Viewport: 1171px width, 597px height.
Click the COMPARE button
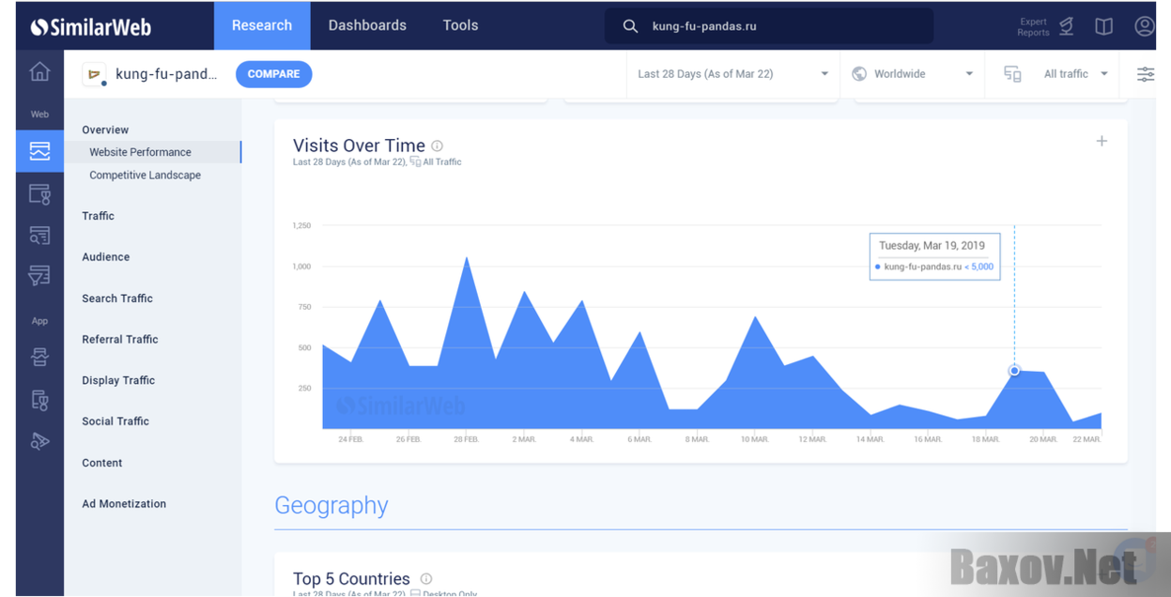[x=274, y=74]
